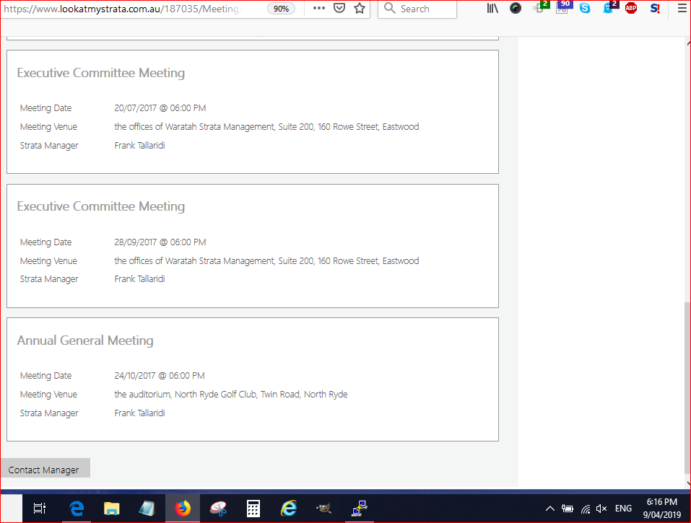
Task: Open GIMP from the taskbar
Action: (x=324, y=509)
